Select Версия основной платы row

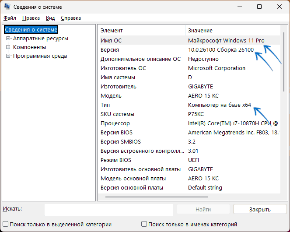[189, 187]
